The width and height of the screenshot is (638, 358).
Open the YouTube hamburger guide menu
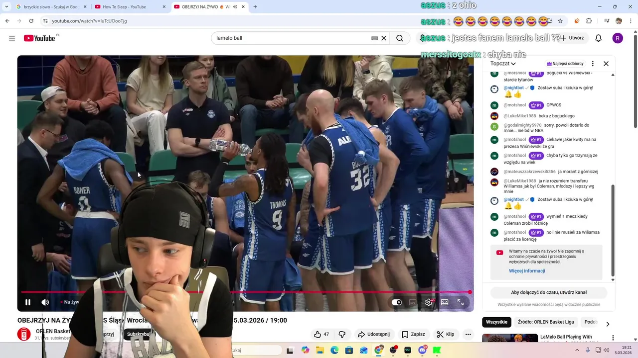pos(12,38)
